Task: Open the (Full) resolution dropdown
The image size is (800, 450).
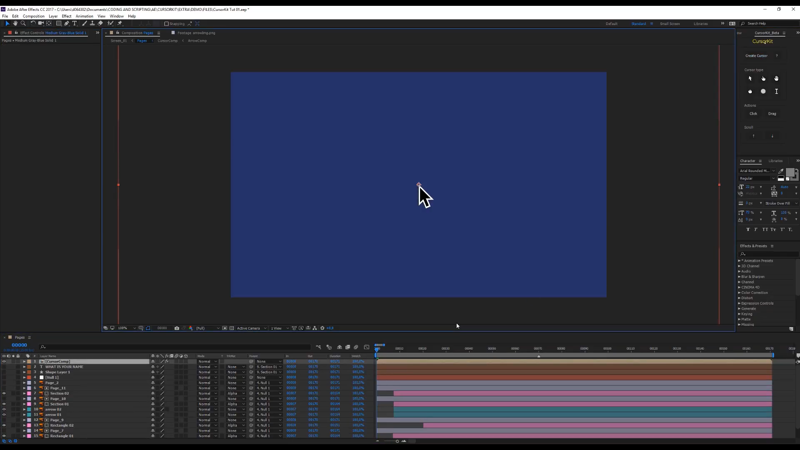Action: pyautogui.click(x=207, y=328)
